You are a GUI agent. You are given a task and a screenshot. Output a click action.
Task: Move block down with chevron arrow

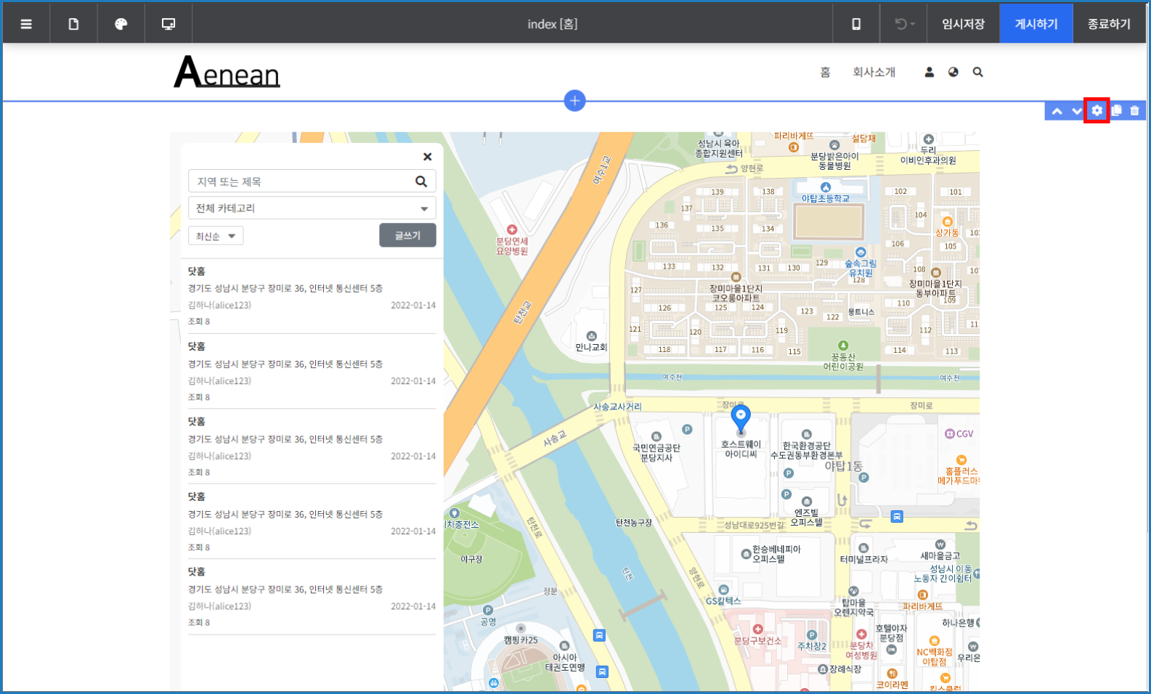(x=1077, y=111)
